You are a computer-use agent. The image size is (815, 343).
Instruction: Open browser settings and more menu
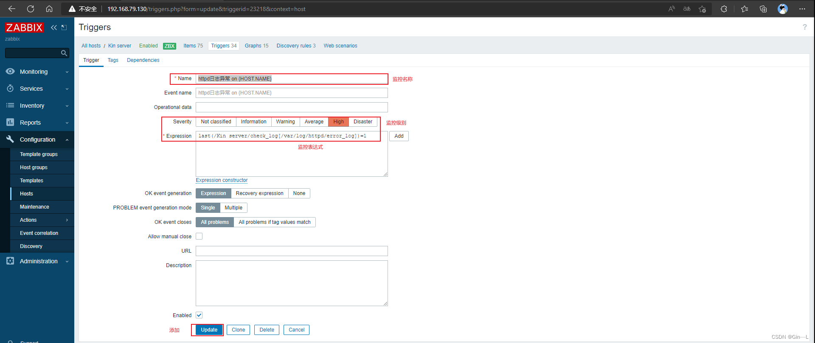802,9
